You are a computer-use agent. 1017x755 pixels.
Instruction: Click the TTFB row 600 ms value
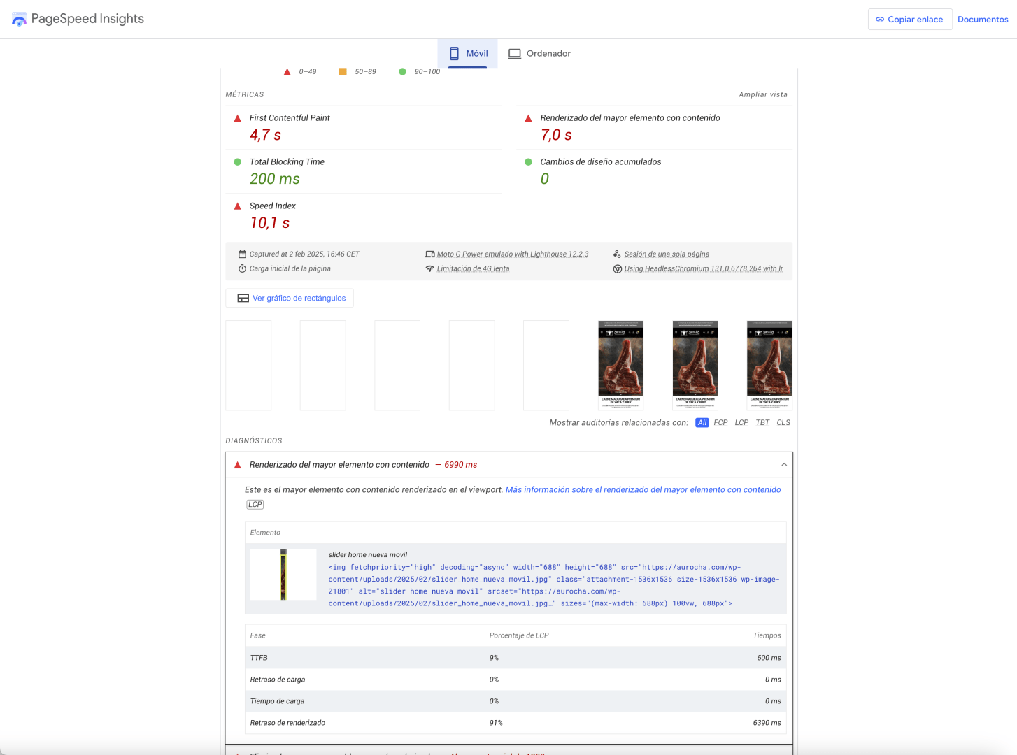tap(769, 658)
